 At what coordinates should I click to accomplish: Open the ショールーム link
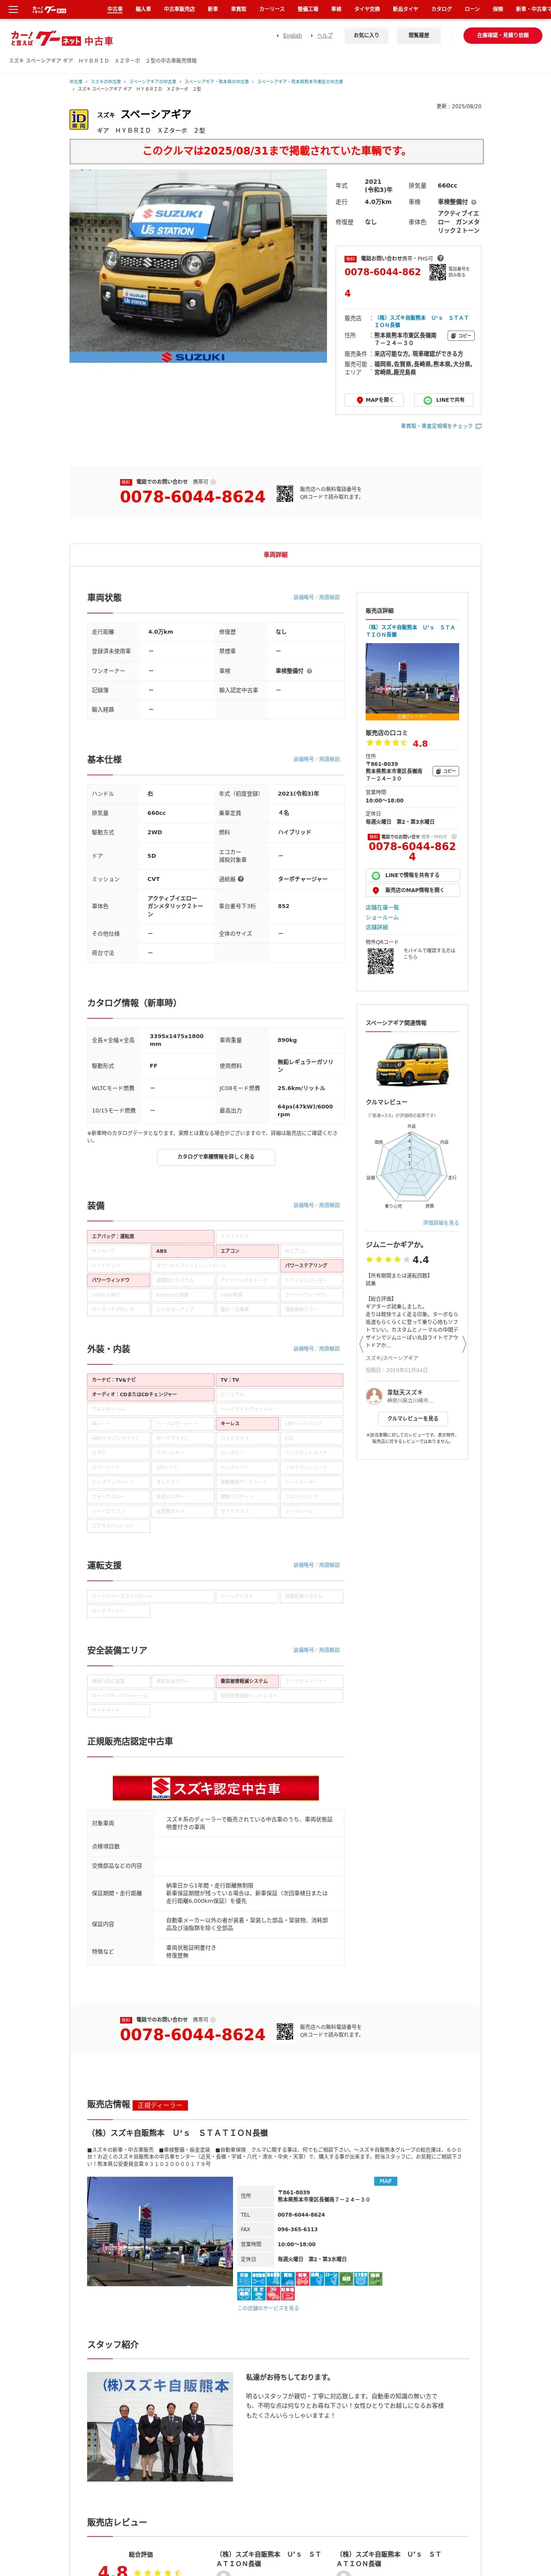click(x=382, y=917)
